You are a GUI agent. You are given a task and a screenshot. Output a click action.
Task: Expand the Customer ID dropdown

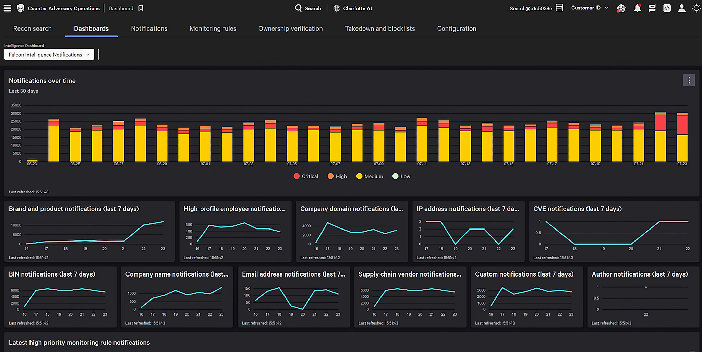(x=590, y=8)
